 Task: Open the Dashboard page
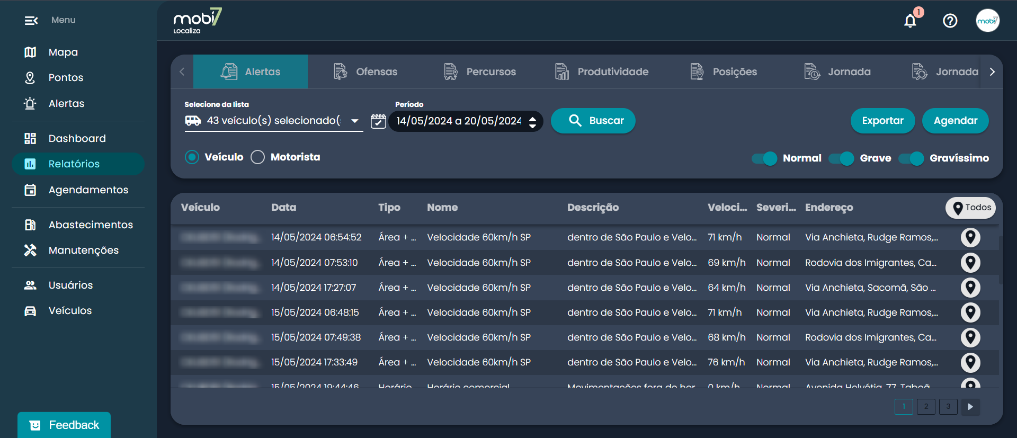pyautogui.click(x=78, y=138)
